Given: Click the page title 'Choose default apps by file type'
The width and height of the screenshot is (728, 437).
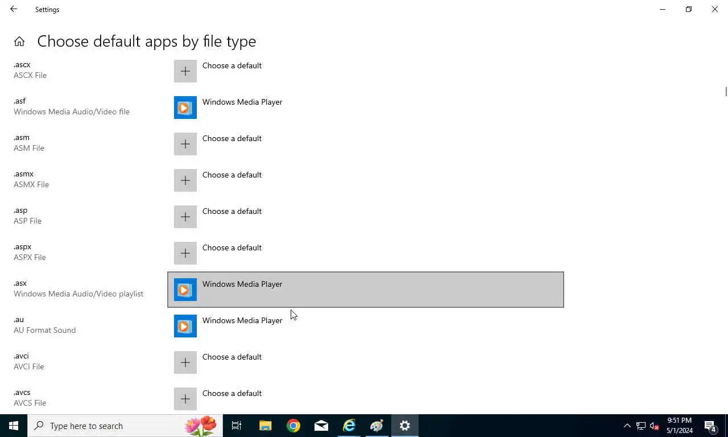Looking at the screenshot, I should (147, 41).
